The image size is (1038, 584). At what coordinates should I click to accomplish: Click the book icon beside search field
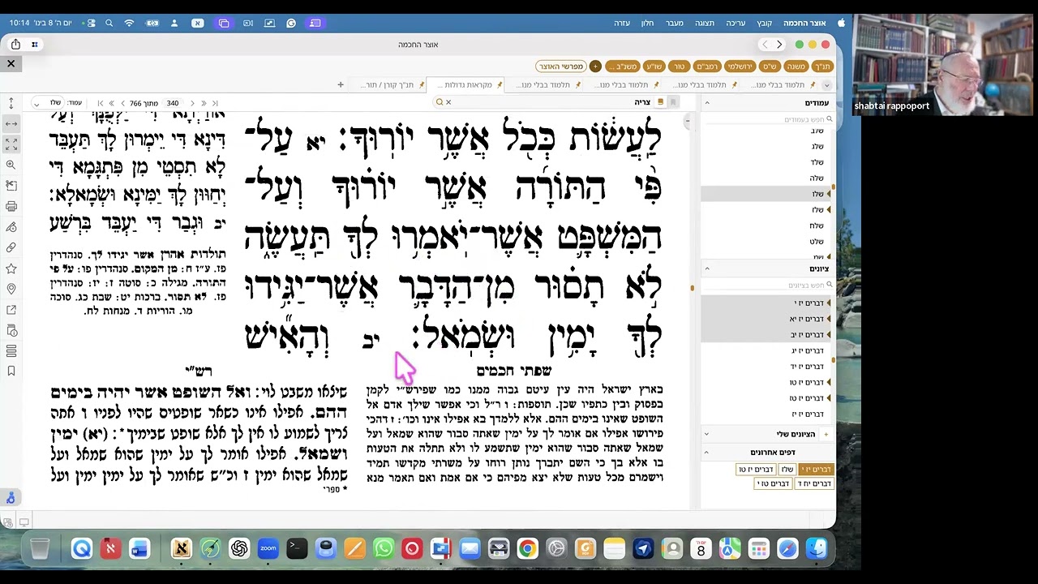660,102
